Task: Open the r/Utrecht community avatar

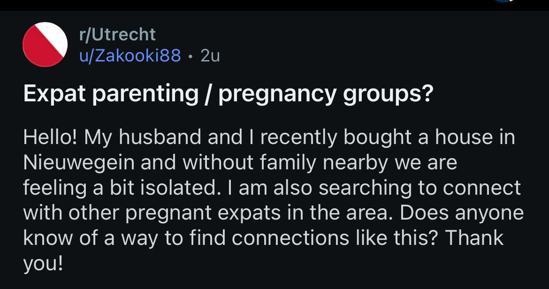Action: tap(45, 45)
